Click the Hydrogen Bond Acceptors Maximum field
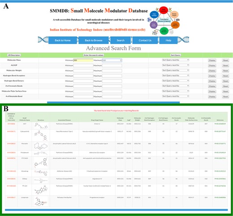Image resolution: width=233 pixels, height=216 pixels. point(112,76)
